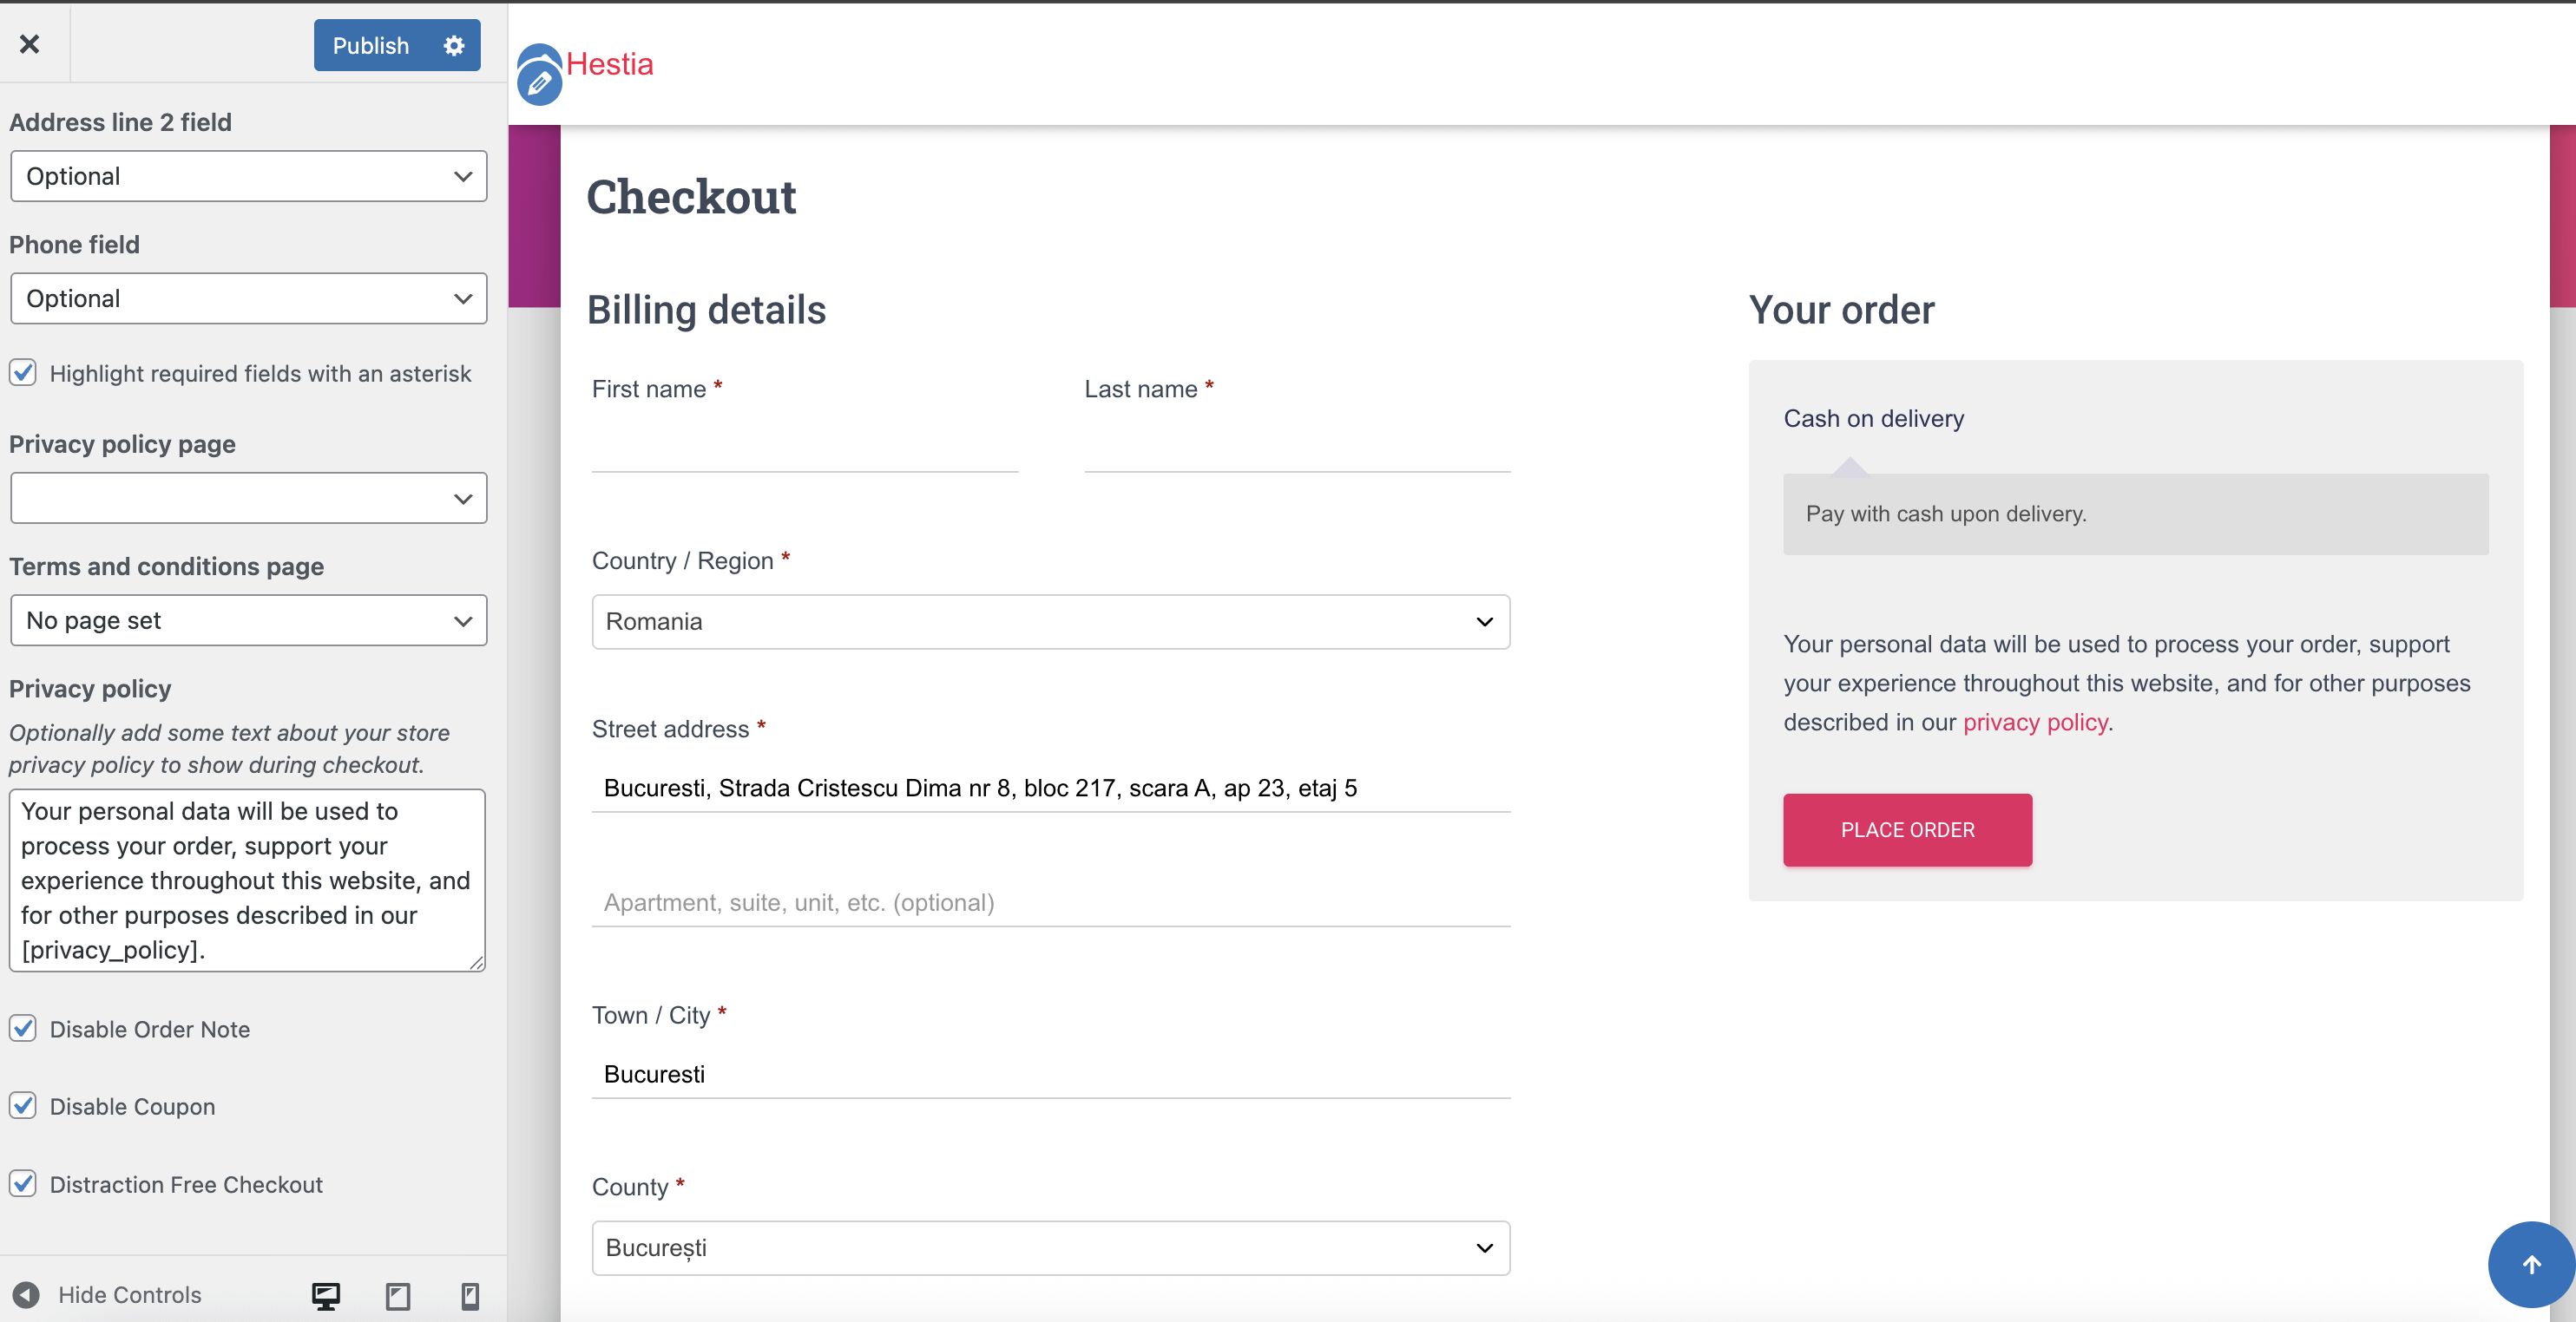Click the First name input field
The height and width of the screenshot is (1322, 2576).
[x=804, y=448]
